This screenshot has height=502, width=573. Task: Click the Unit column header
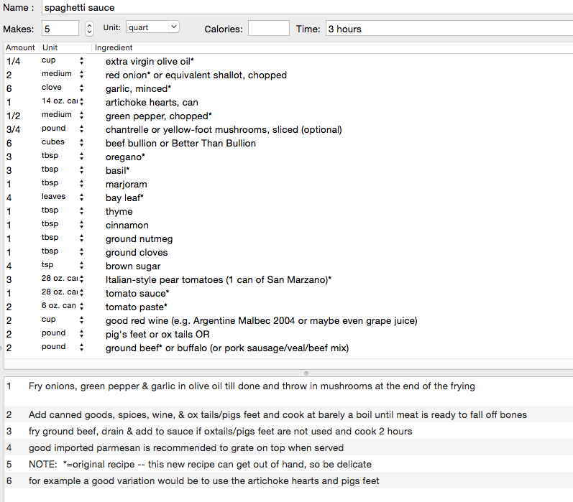click(x=50, y=47)
